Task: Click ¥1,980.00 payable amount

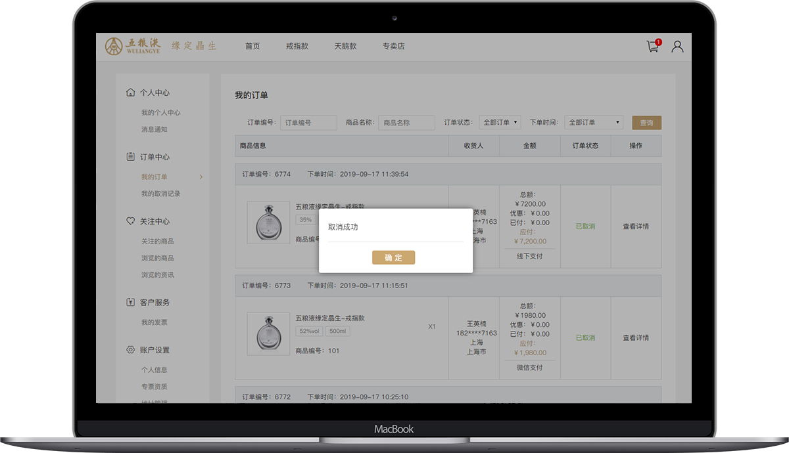Action: pos(530,353)
